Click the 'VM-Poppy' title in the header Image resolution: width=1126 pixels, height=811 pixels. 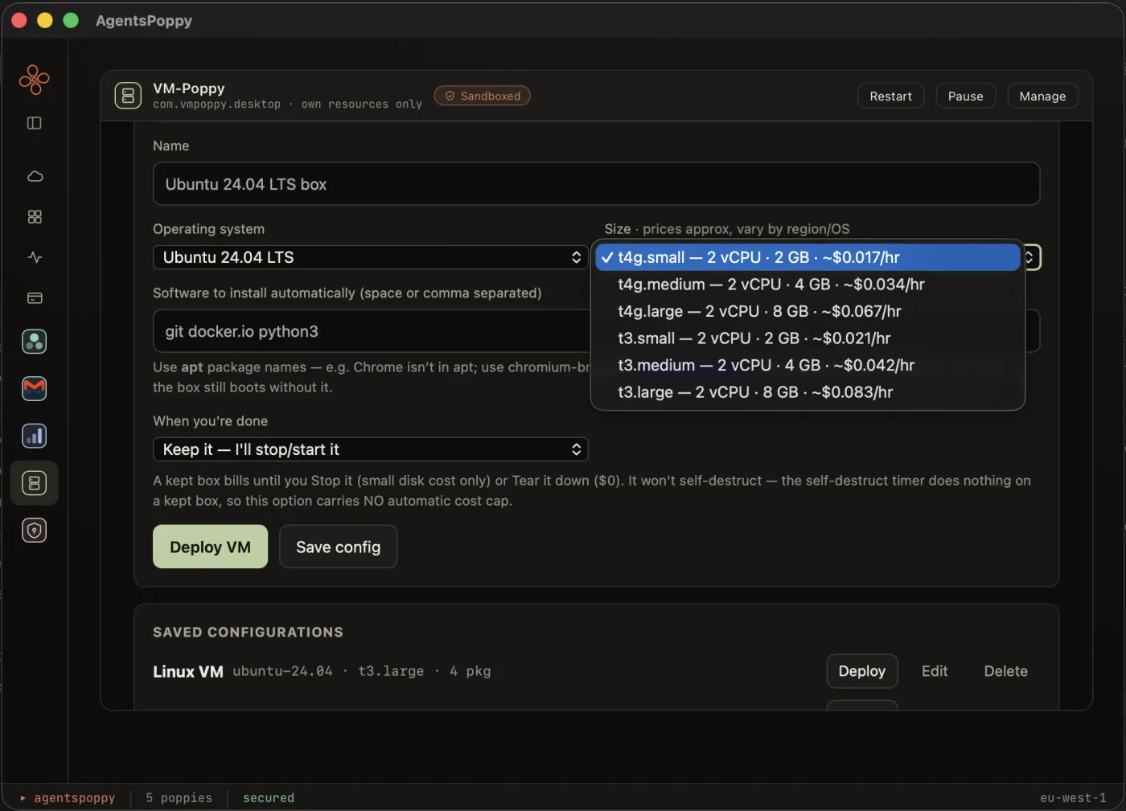(189, 88)
